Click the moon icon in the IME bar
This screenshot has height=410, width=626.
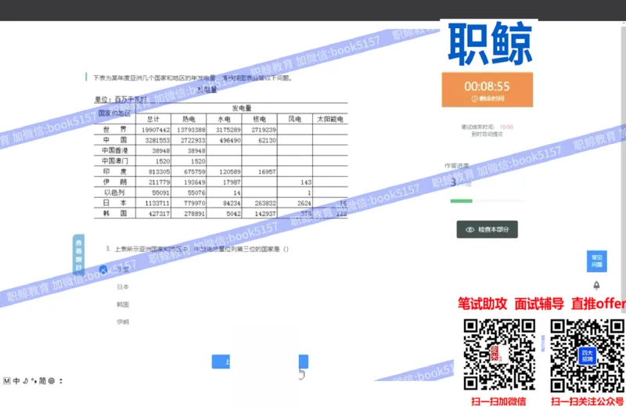[26, 381]
